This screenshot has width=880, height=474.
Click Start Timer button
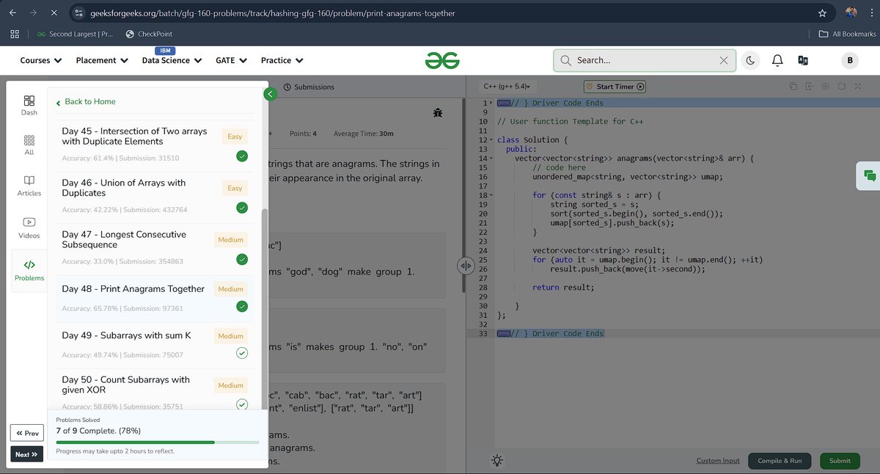(x=615, y=87)
